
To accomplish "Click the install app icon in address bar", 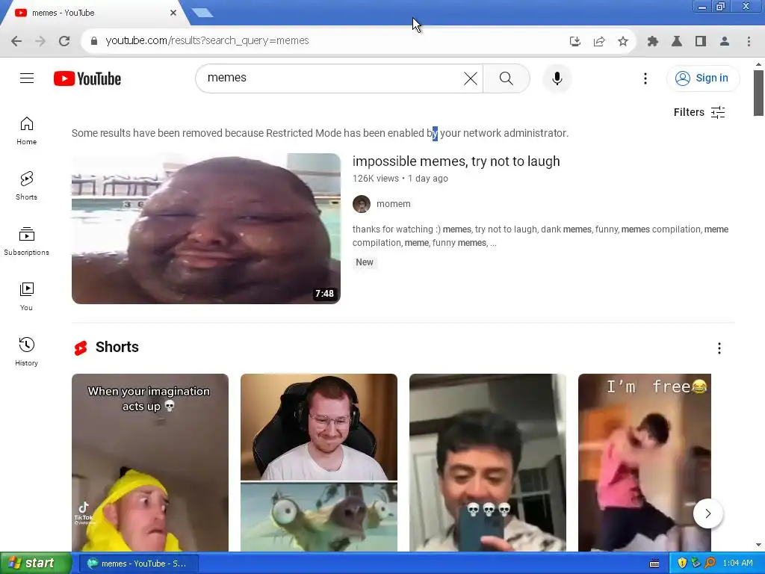I will click(x=575, y=42).
